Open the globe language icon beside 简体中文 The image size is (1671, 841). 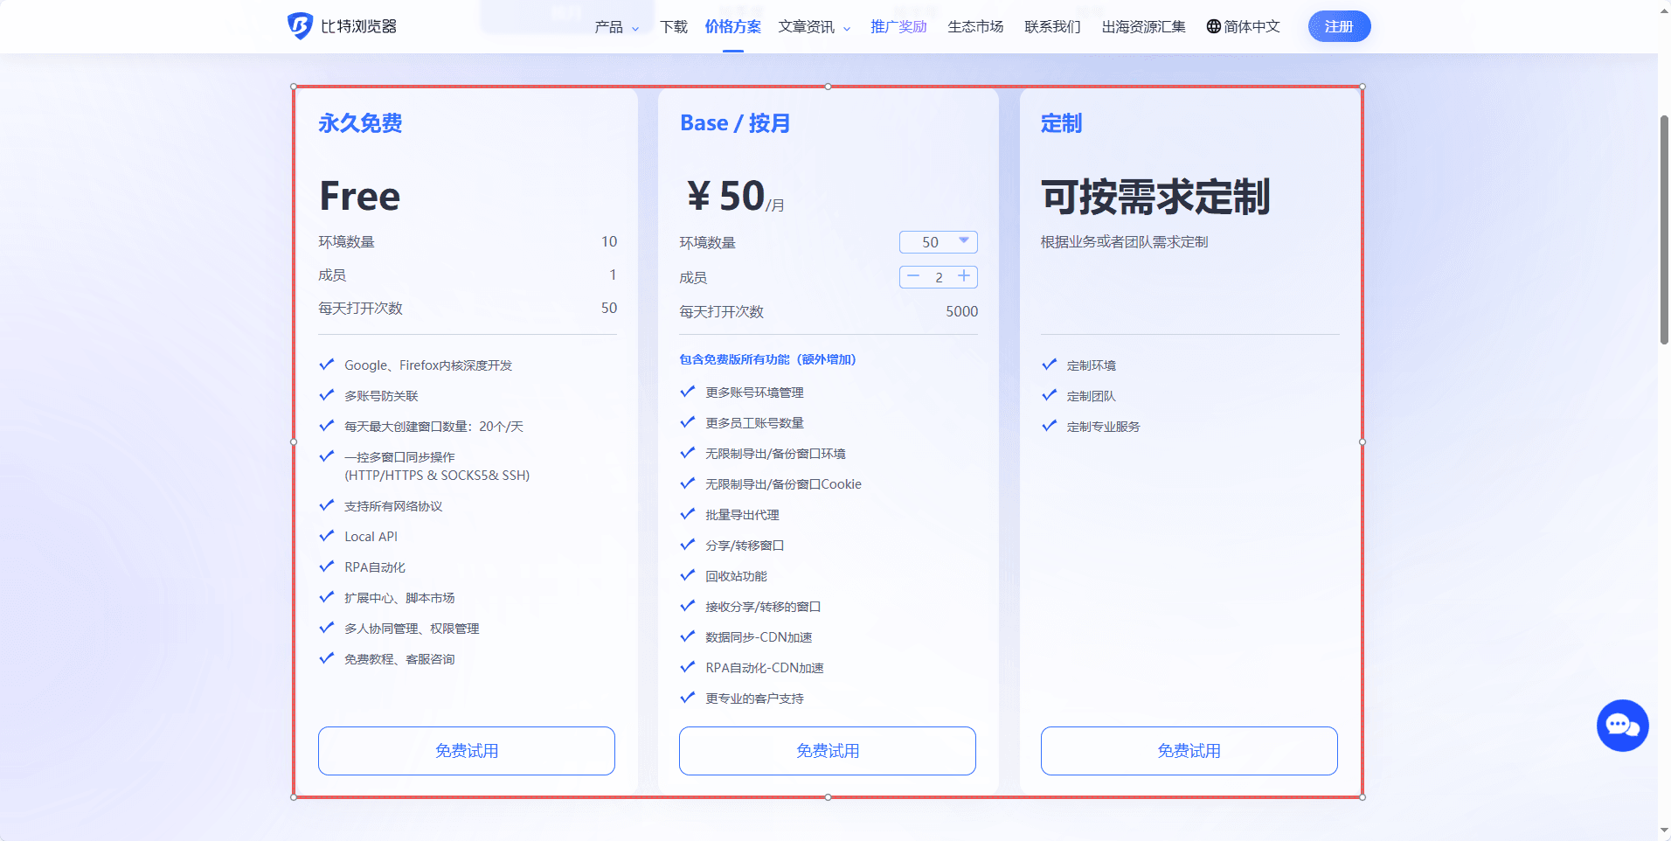[1212, 26]
